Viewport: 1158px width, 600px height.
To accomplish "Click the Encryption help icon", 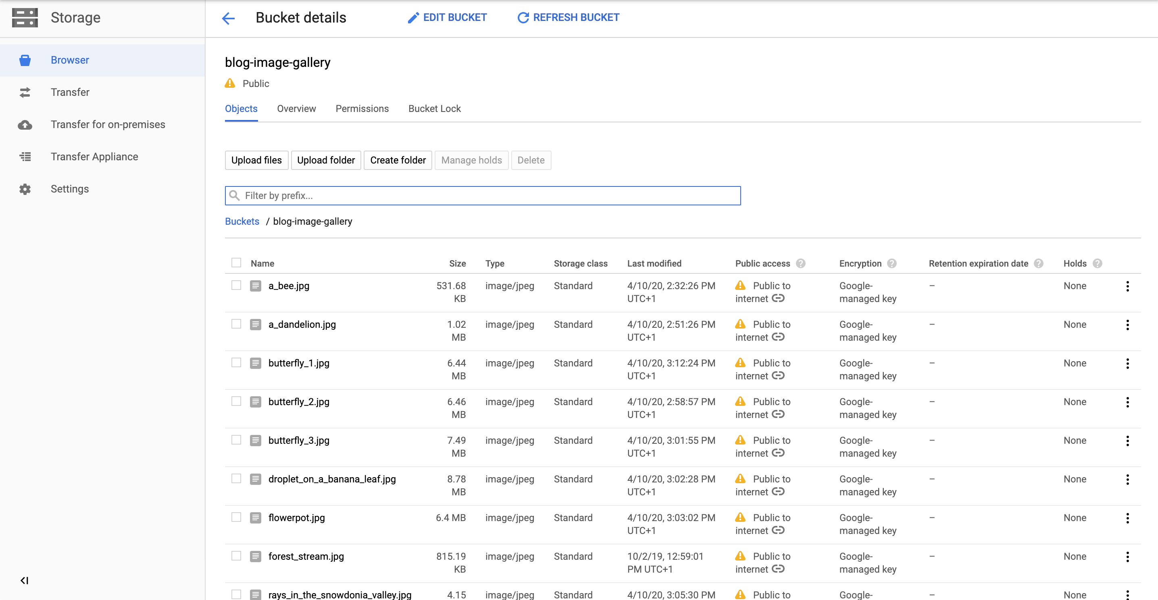I will point(893,264).
